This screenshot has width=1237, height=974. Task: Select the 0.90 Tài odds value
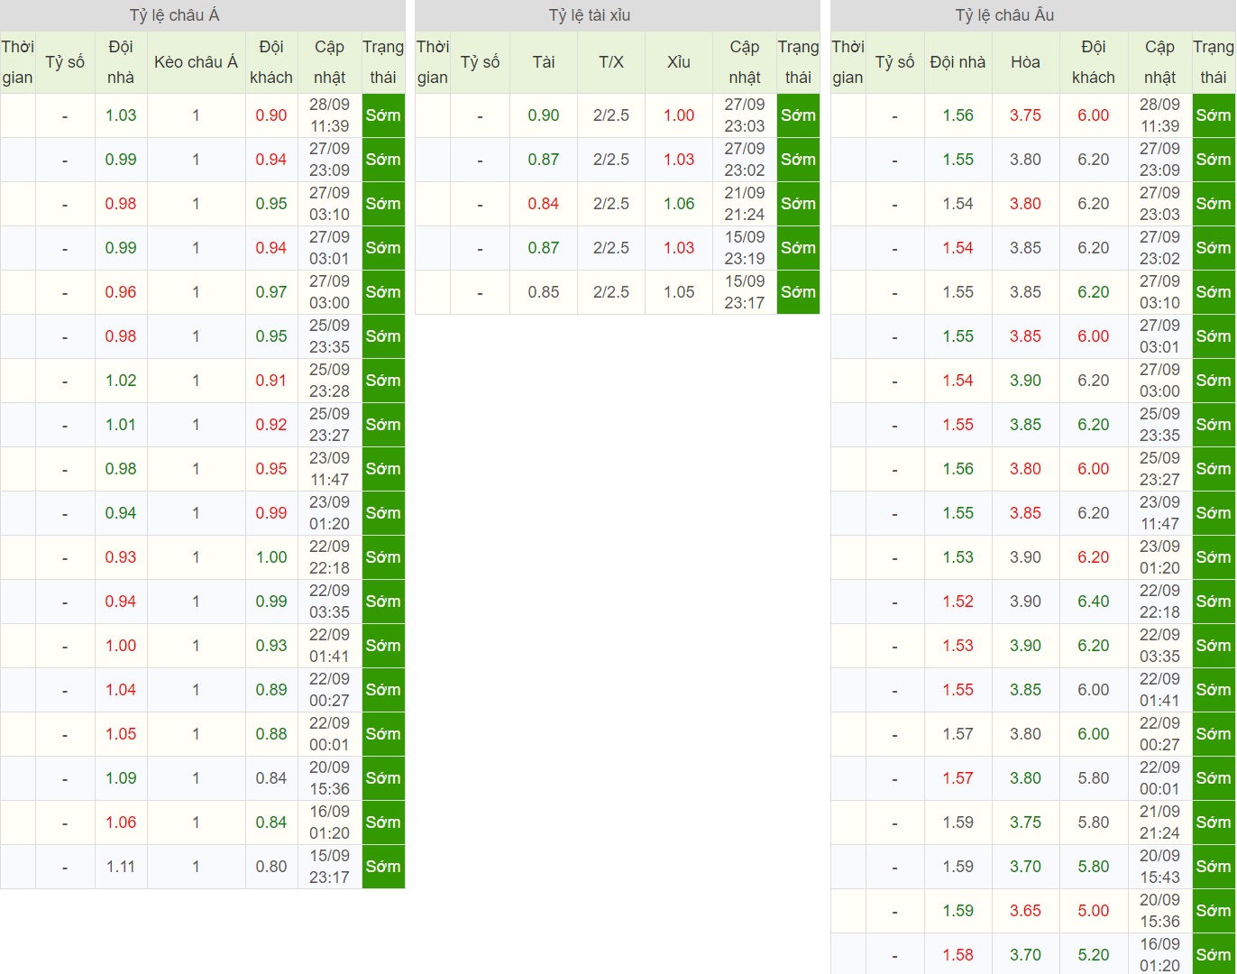tap(544, 115)
